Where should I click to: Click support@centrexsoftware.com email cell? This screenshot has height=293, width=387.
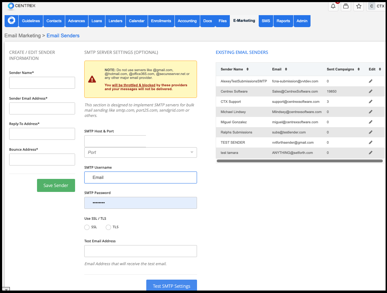[296, 102]
